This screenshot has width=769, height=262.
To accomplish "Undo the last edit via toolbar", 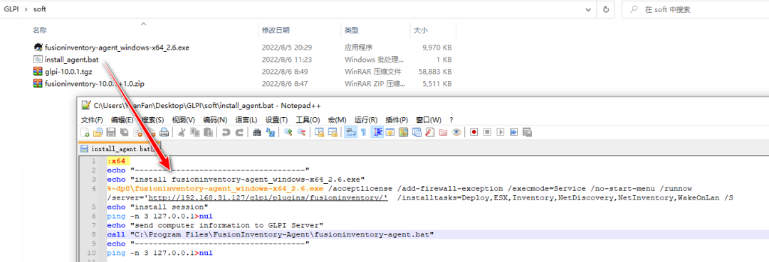I will [226, 132].
